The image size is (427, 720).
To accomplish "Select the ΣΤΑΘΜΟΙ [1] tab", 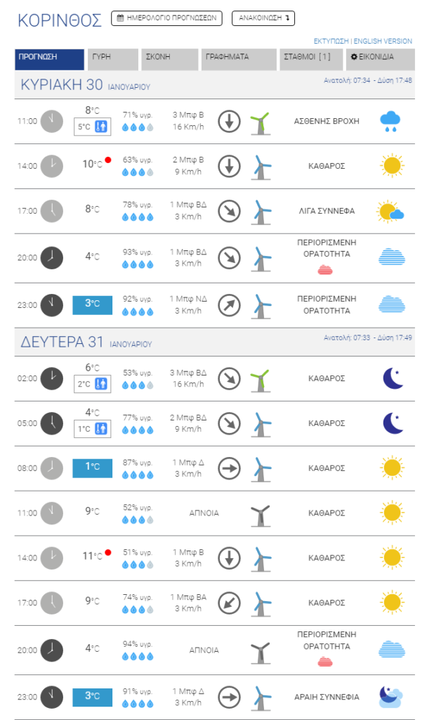I will coord(311,59).
